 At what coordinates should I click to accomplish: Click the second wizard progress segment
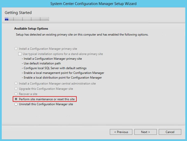coord(18,19)
